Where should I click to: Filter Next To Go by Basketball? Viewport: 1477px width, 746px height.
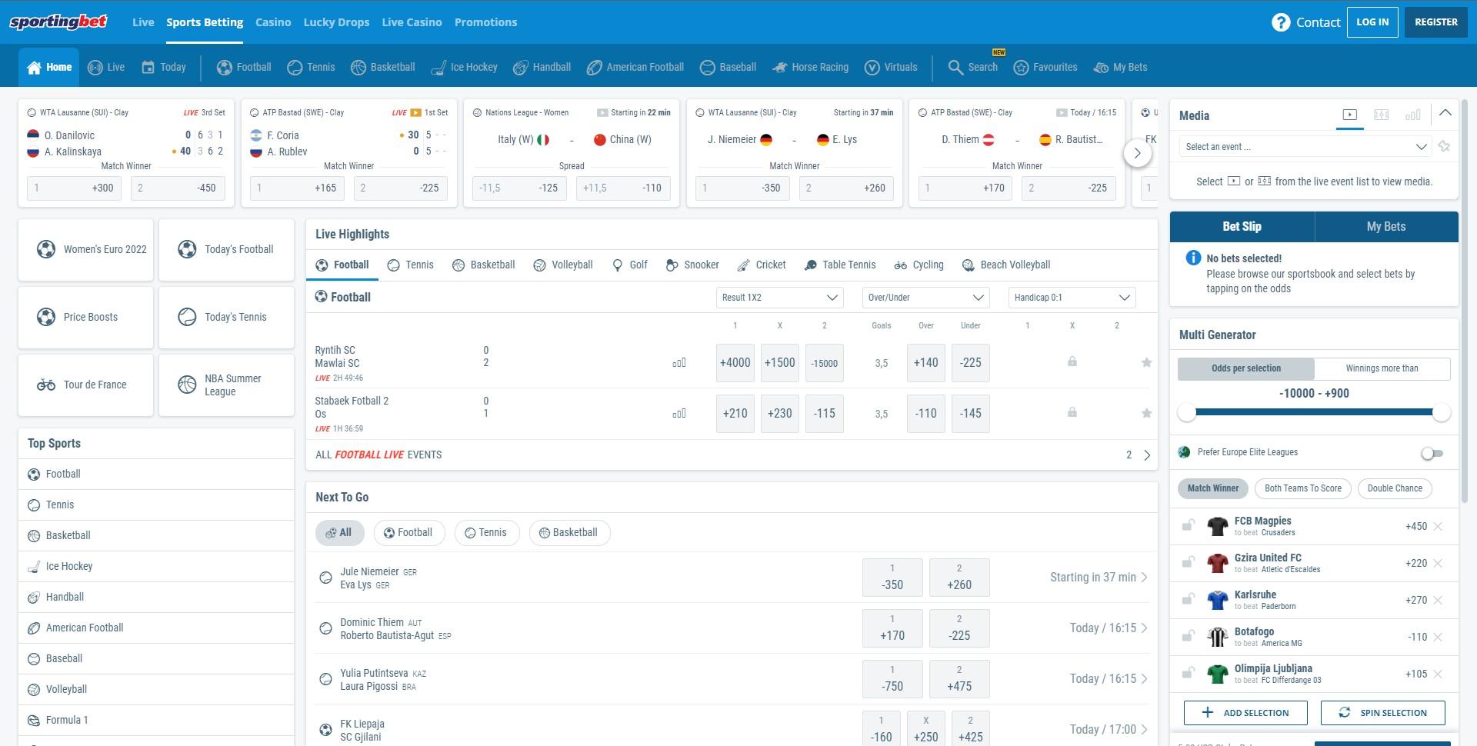click(x=569, y=532)
